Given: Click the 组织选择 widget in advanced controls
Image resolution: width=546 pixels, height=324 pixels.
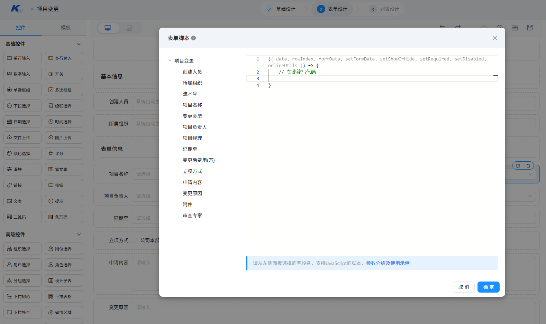Looking at the screenshot, I should (22, 249).
